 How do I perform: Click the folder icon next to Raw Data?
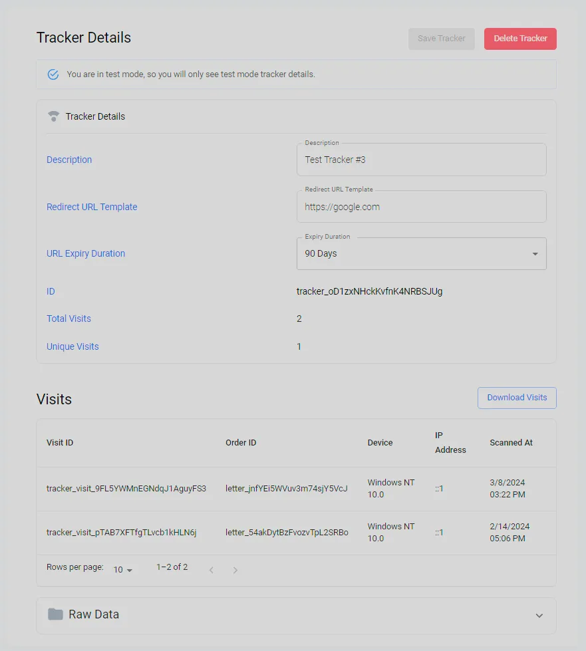point(55,614)
